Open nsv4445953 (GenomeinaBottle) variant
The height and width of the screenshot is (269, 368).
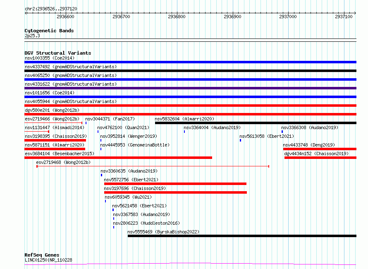(135, 145)
